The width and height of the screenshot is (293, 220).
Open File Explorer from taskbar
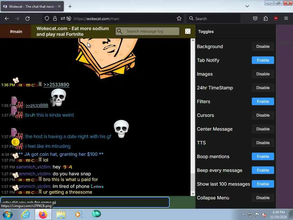click(x=61, y=215)
